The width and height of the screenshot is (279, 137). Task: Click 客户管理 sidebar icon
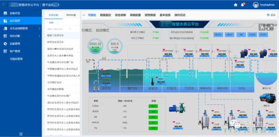5,51
